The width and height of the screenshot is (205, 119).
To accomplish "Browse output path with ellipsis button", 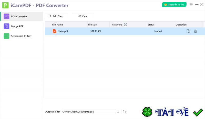I will tap(118, 112).
